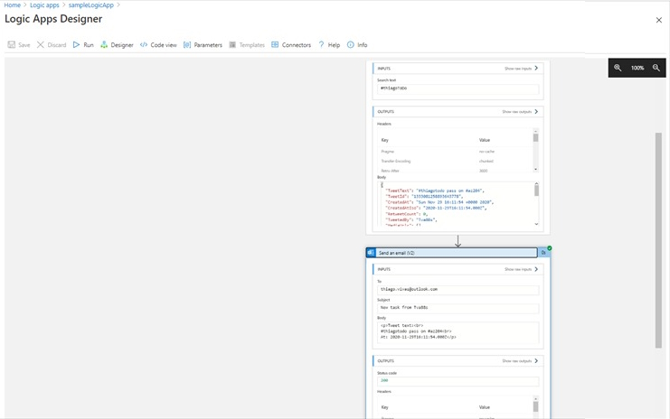This screenshot has height=419, width=670.
Task: Click down arrow of tweet JSON body scrollbar
Action: point(536,224)
